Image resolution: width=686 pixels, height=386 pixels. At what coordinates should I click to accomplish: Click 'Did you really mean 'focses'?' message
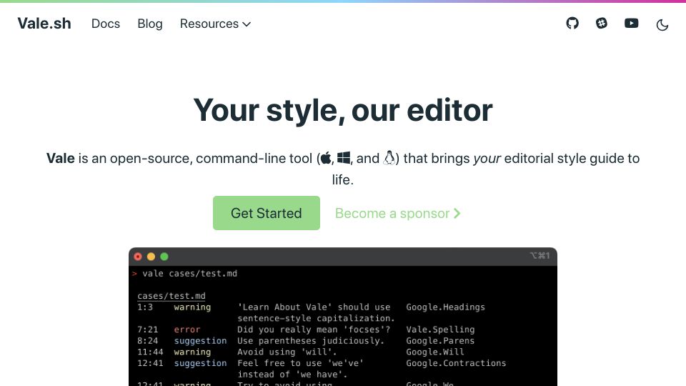click(314, 330)
